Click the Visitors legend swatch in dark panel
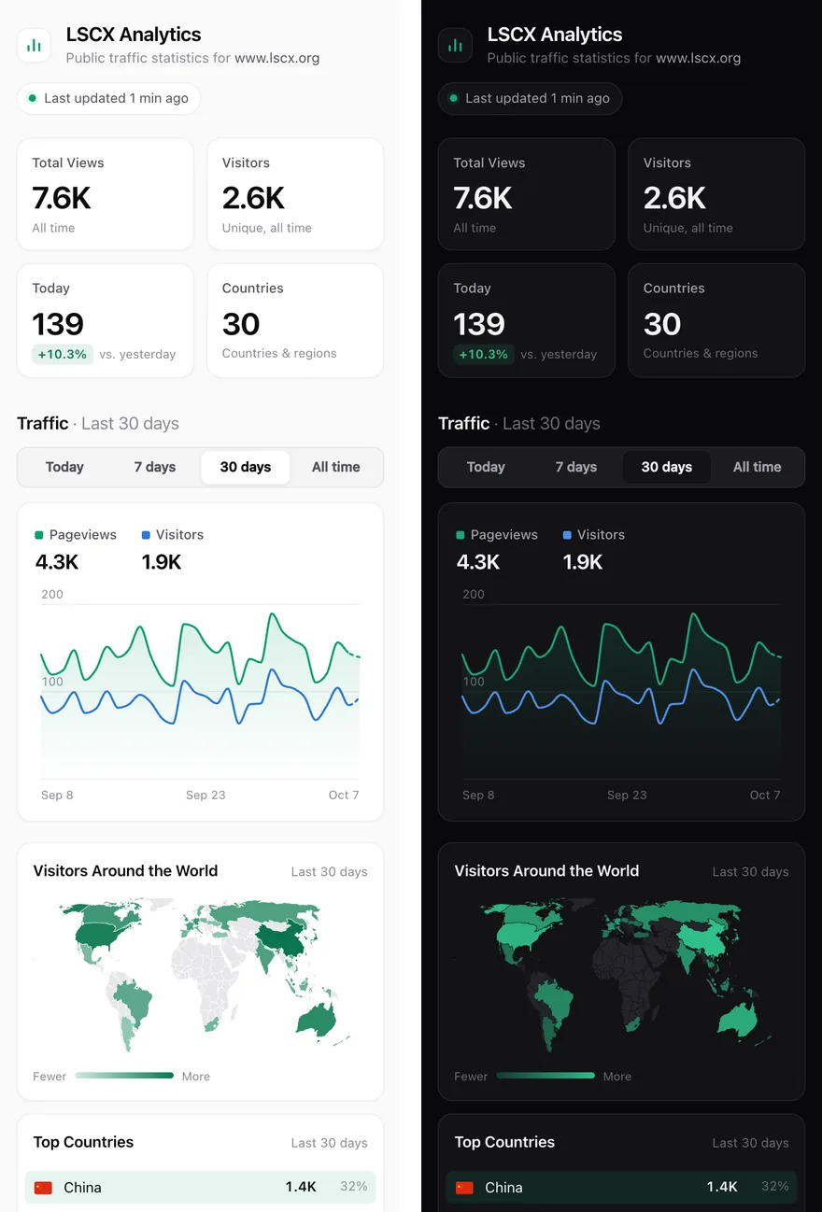 click(x=567, y=535)
